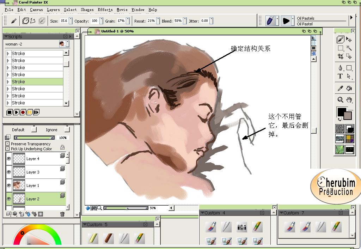Select the Shape Selection arrow tool
Screen dimensions: 361x249
pyautogui.click(x=349, y=76)
